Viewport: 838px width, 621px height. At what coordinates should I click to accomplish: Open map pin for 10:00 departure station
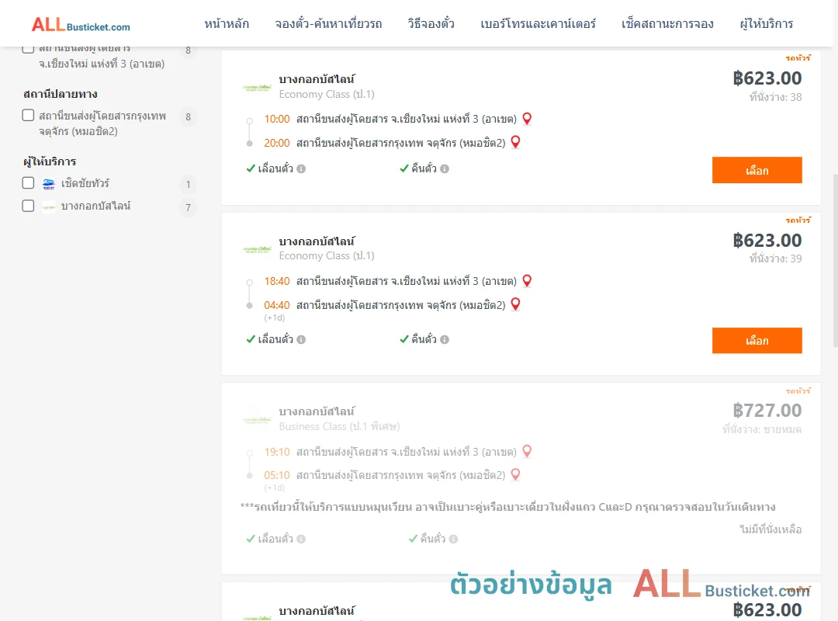pos(527,119)
